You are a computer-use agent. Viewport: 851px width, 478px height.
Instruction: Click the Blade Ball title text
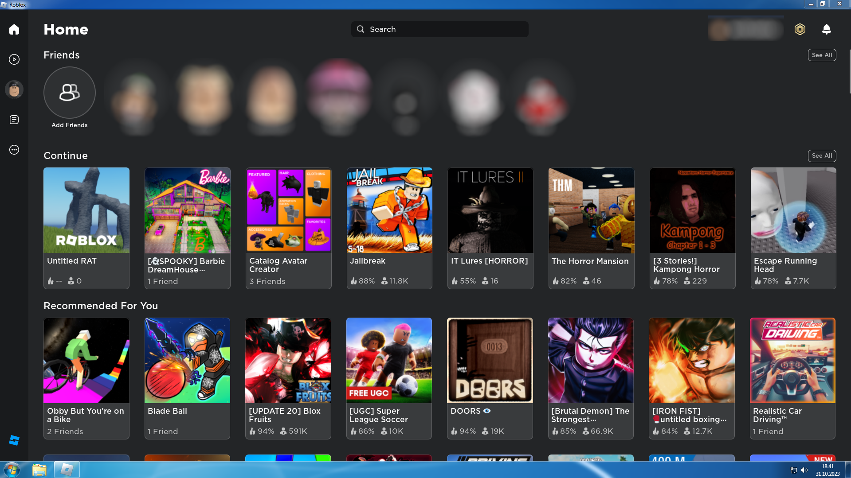click(167, 411)
